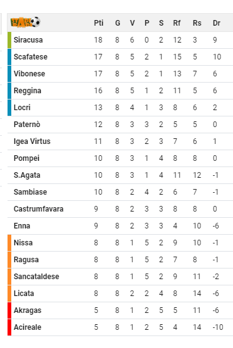This screenshot has height=348, width=233.
Task: Click the blue playoff marker beside Reggina
Action: point(9,91)
